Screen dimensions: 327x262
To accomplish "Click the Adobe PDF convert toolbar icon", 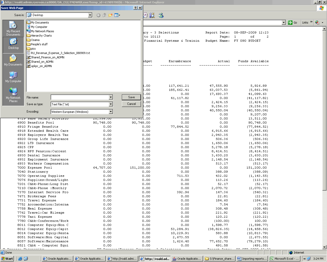I will pyautogui.click(x=317, y=23).
